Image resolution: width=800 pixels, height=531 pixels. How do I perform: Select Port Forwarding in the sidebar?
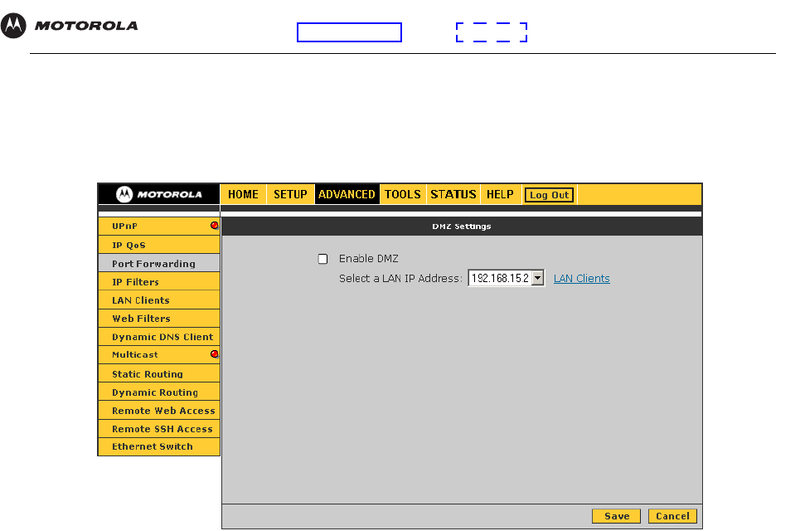(x=158, y=264)
